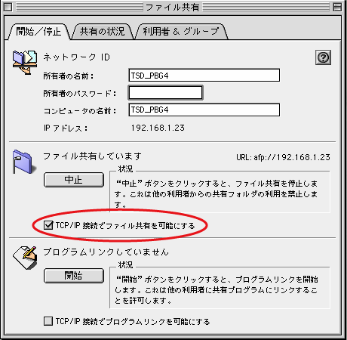Focus the 所有者の名前 text field

(x=204, y=76)
